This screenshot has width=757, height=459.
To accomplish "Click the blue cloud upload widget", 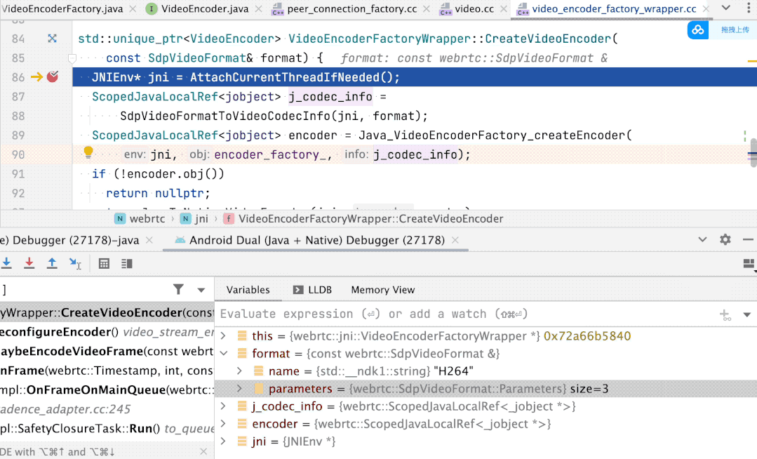I will [x=697, y=29].
